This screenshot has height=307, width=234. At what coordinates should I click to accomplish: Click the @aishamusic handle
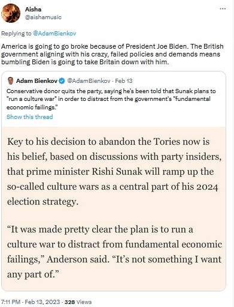pos(43,17)
